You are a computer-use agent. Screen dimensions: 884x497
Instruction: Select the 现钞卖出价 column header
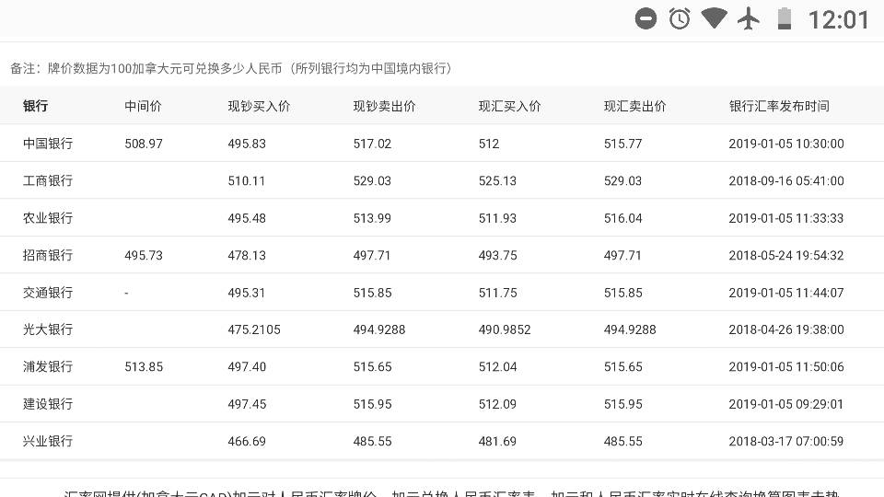click(385, 106)
